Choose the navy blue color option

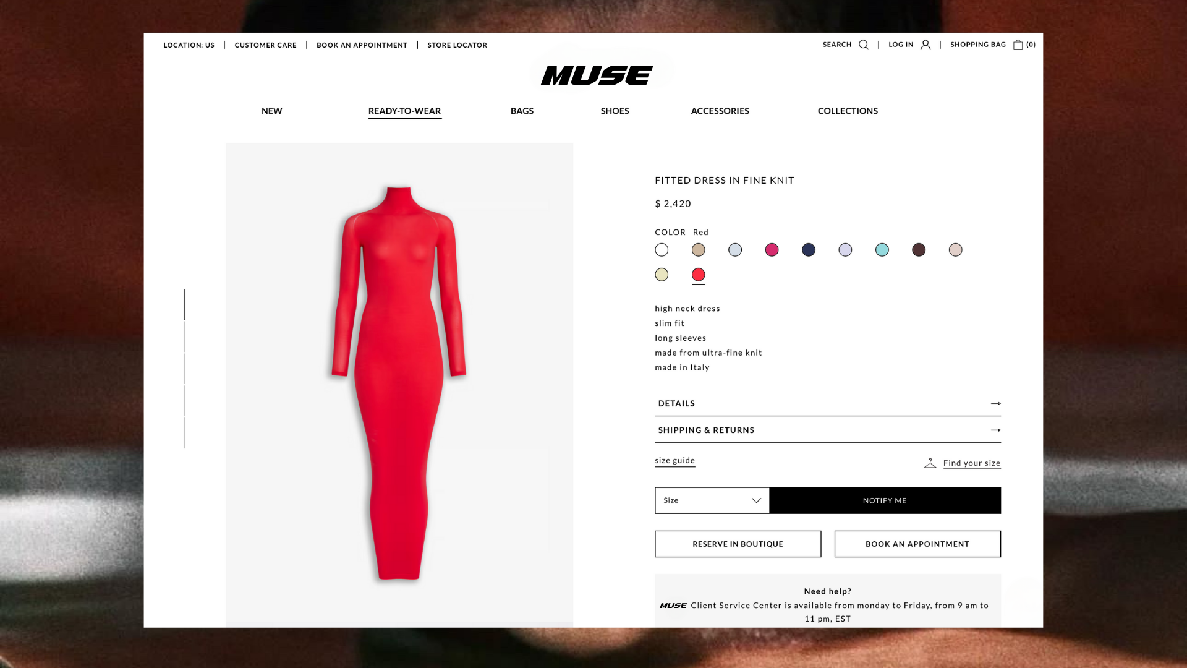coord(809,250)
